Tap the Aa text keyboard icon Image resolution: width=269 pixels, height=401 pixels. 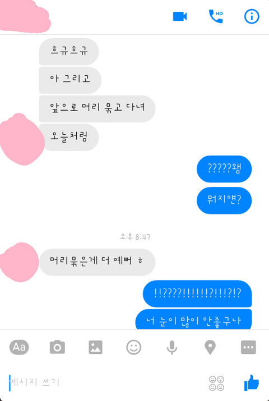(x=19, y=347)
